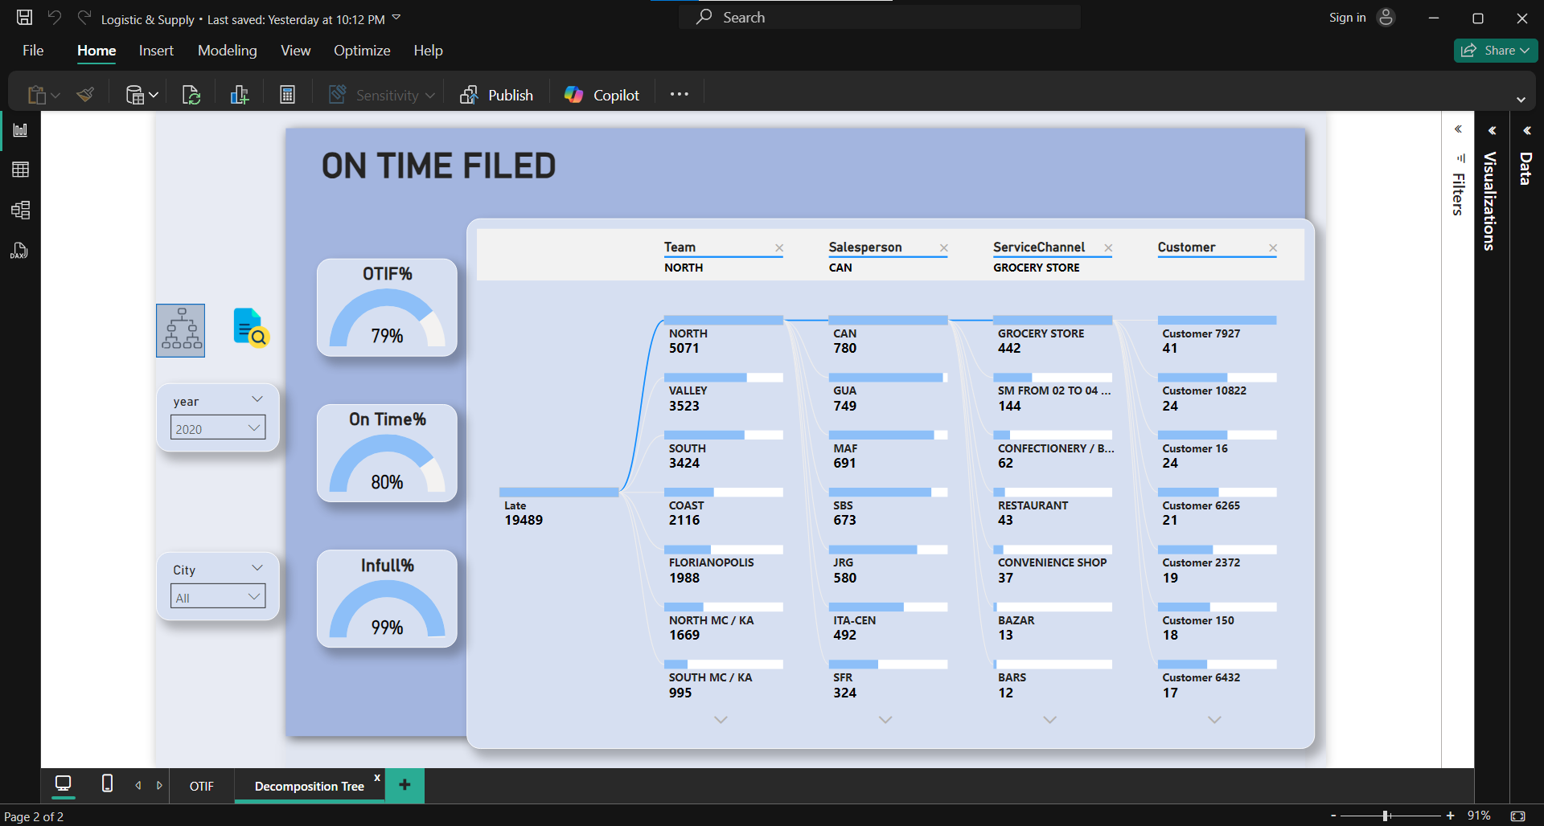Open the file title dropdown arrow

396,18
